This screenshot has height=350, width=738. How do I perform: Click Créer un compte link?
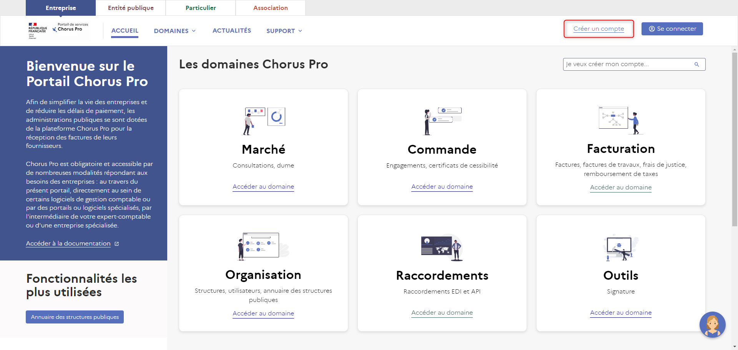point(598,29)
